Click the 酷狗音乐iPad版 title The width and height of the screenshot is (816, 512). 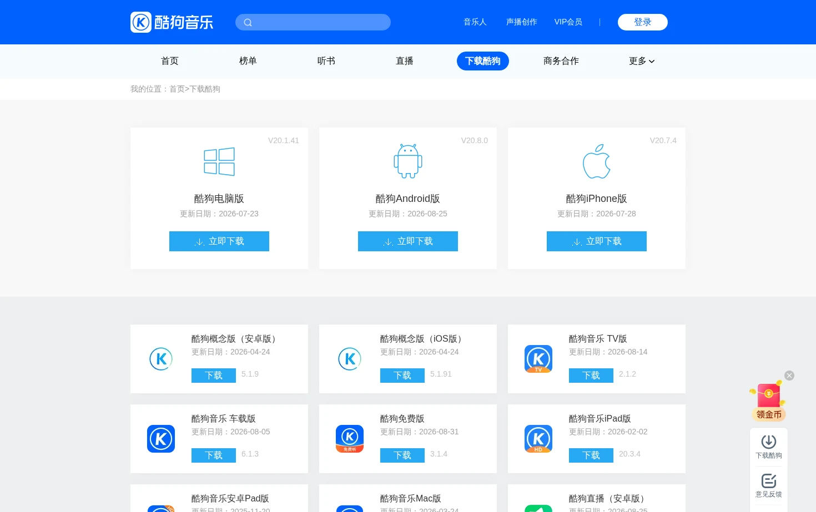pos(600,419)
